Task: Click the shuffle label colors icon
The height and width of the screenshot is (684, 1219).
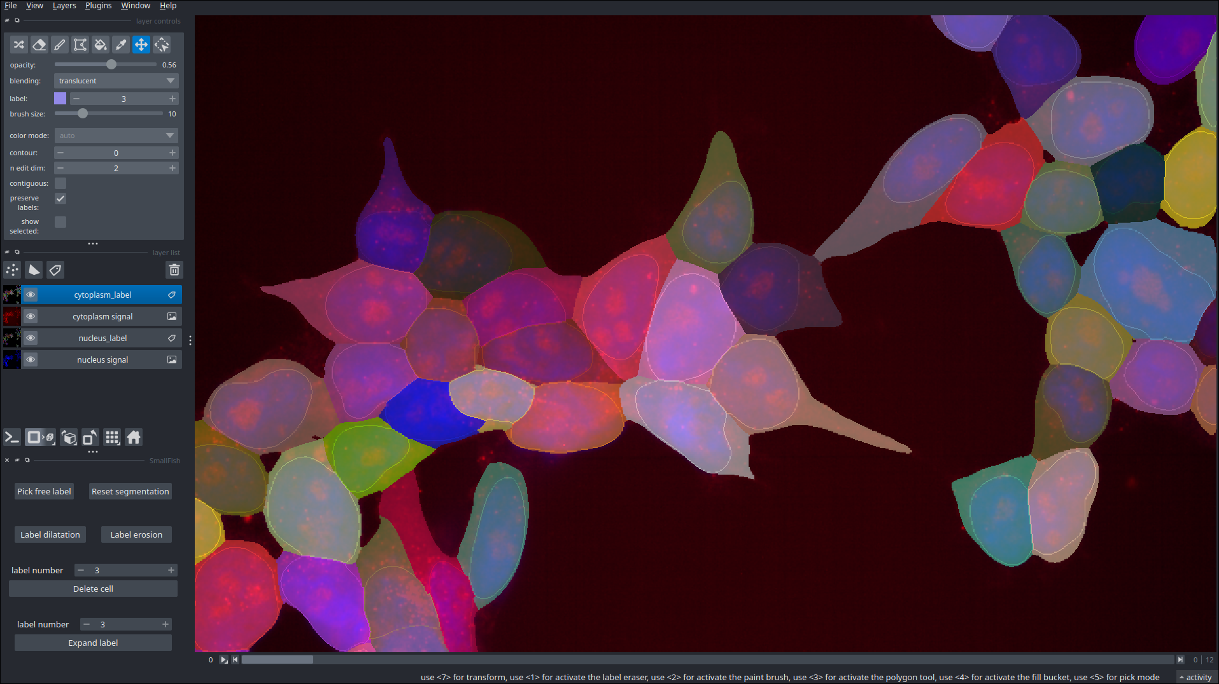Action: point(18,45)
